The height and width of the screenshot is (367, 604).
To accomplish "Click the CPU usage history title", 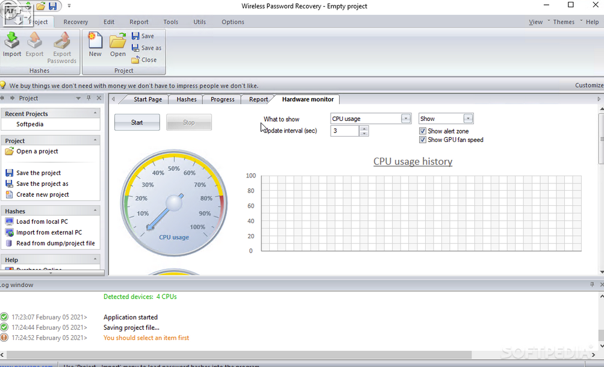I will (413, 161).
